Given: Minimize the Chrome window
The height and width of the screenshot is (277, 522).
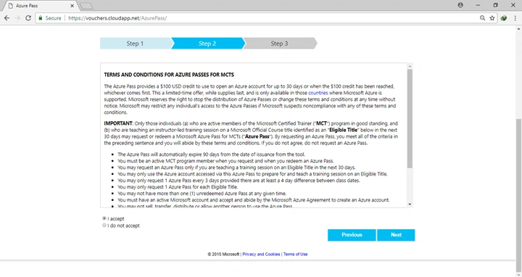Looking at the screenshot, I should [478, 5].
